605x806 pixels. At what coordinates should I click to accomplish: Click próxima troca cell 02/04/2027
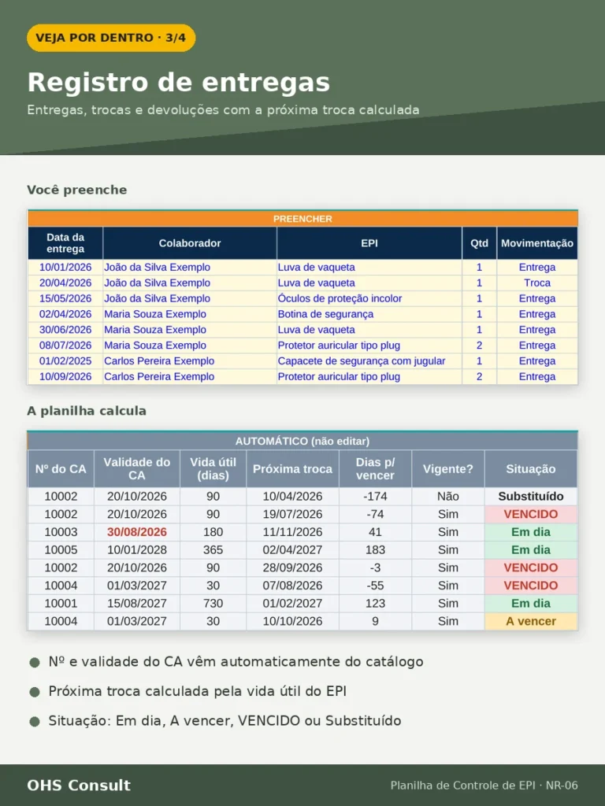coord(293,550)
